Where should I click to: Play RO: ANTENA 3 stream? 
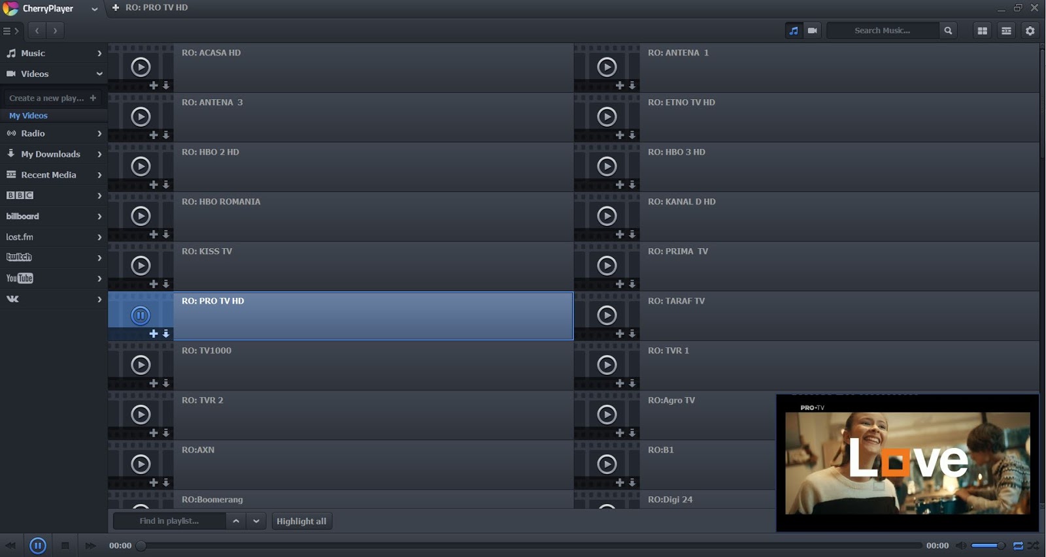[x=141, y=117]
